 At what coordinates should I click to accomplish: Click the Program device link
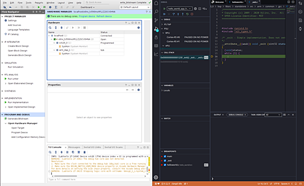coord(87,16)
